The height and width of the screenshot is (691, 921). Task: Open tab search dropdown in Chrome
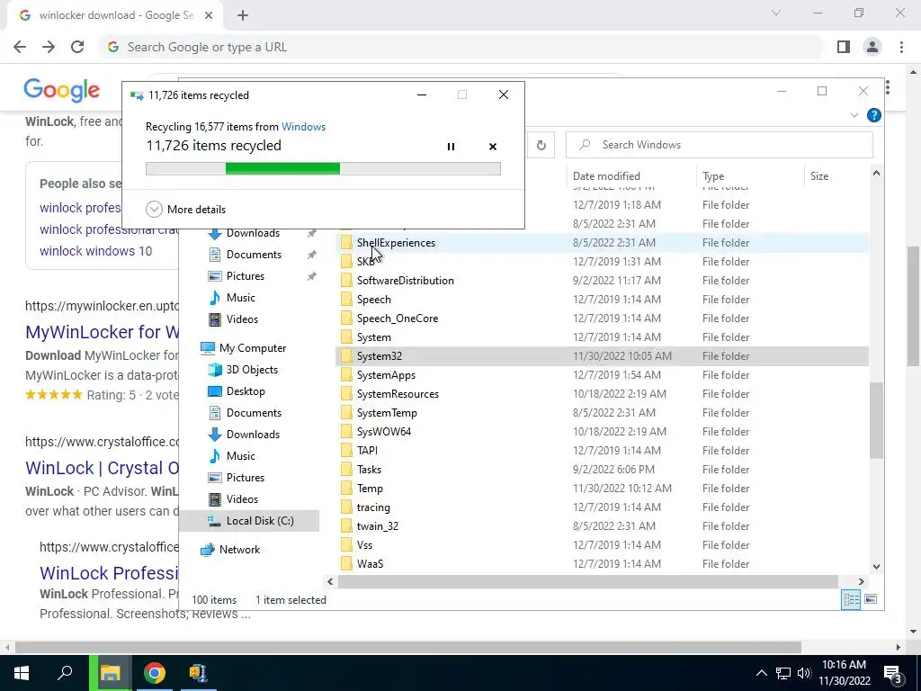tap(776, 13)
